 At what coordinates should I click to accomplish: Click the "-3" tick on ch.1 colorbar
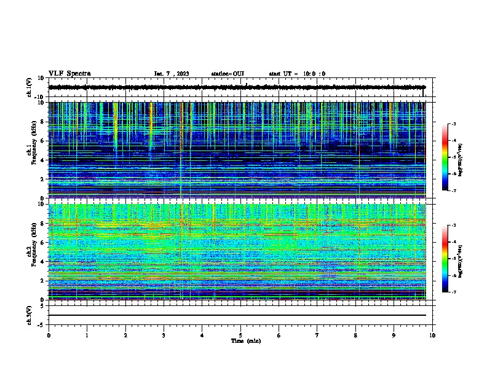[453, 124]
